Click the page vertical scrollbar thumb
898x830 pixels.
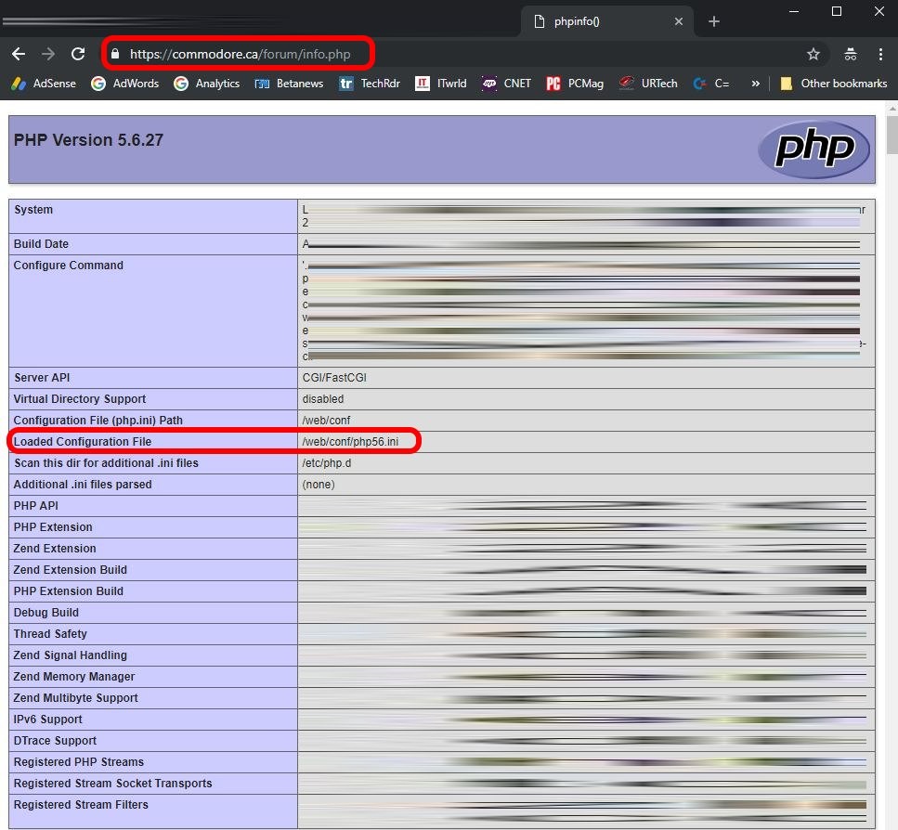(x=891, y=135)
